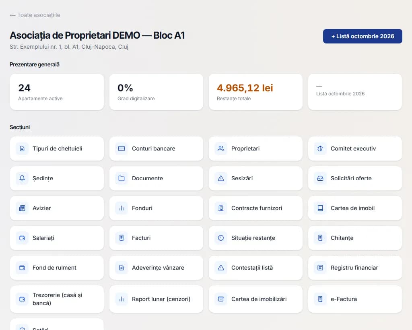The height and width of the screenshot is (330, 412).
Task: Click the Secțiuni heading
Action: click(20, 127)
